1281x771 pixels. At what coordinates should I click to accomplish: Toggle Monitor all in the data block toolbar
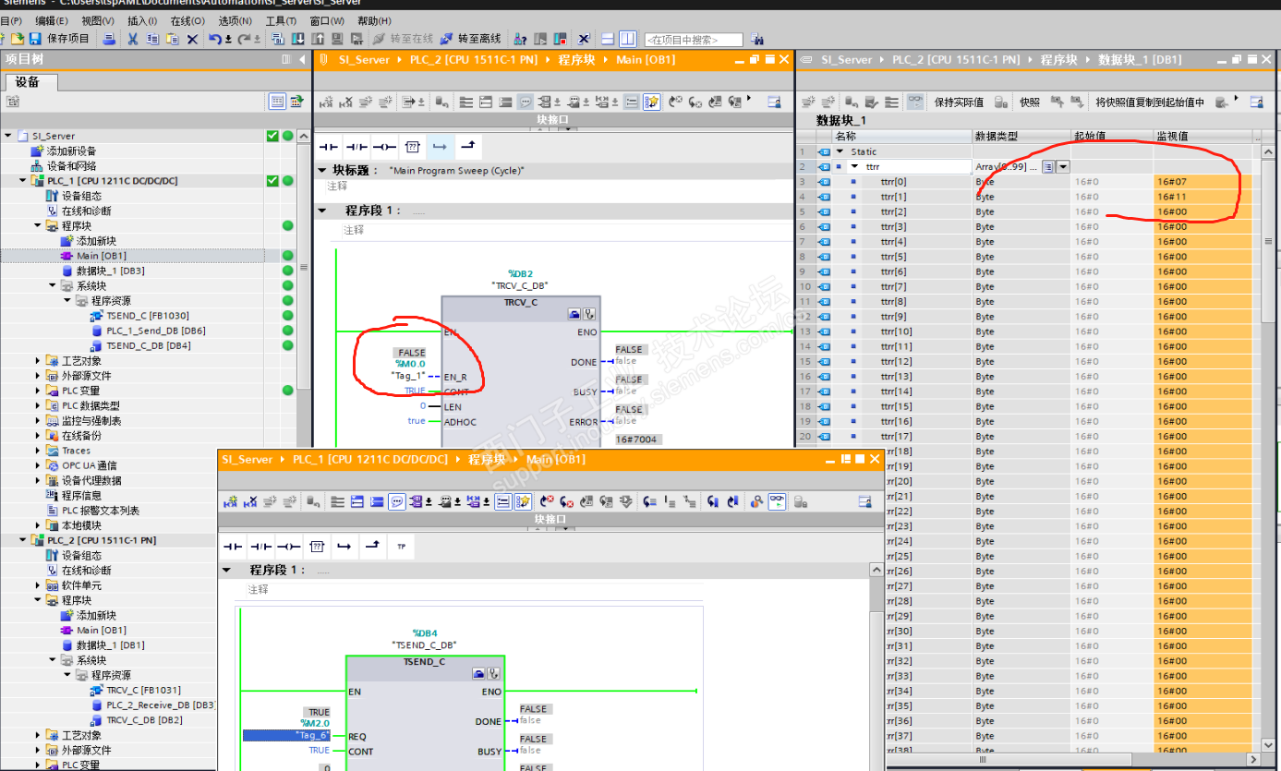pos(914,102)
